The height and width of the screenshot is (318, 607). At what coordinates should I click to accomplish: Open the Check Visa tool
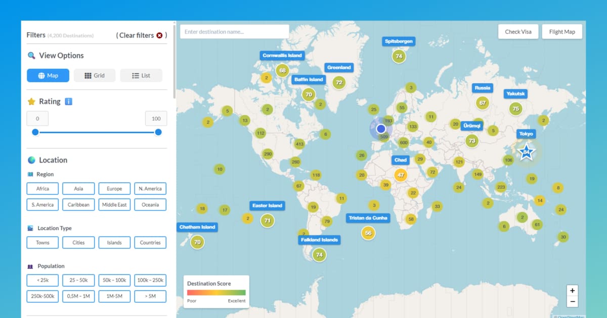pyautogui.click(x=518, y=31)
